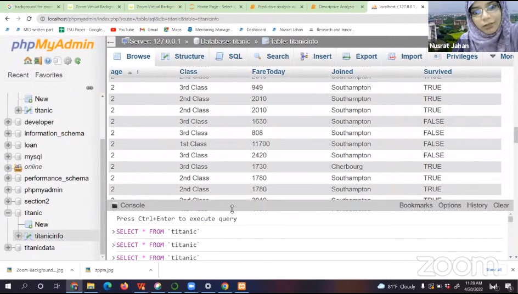Reload navigation panel with green refresh icon
This screenshot has height=294, width=518.
[x=77, y=61]
